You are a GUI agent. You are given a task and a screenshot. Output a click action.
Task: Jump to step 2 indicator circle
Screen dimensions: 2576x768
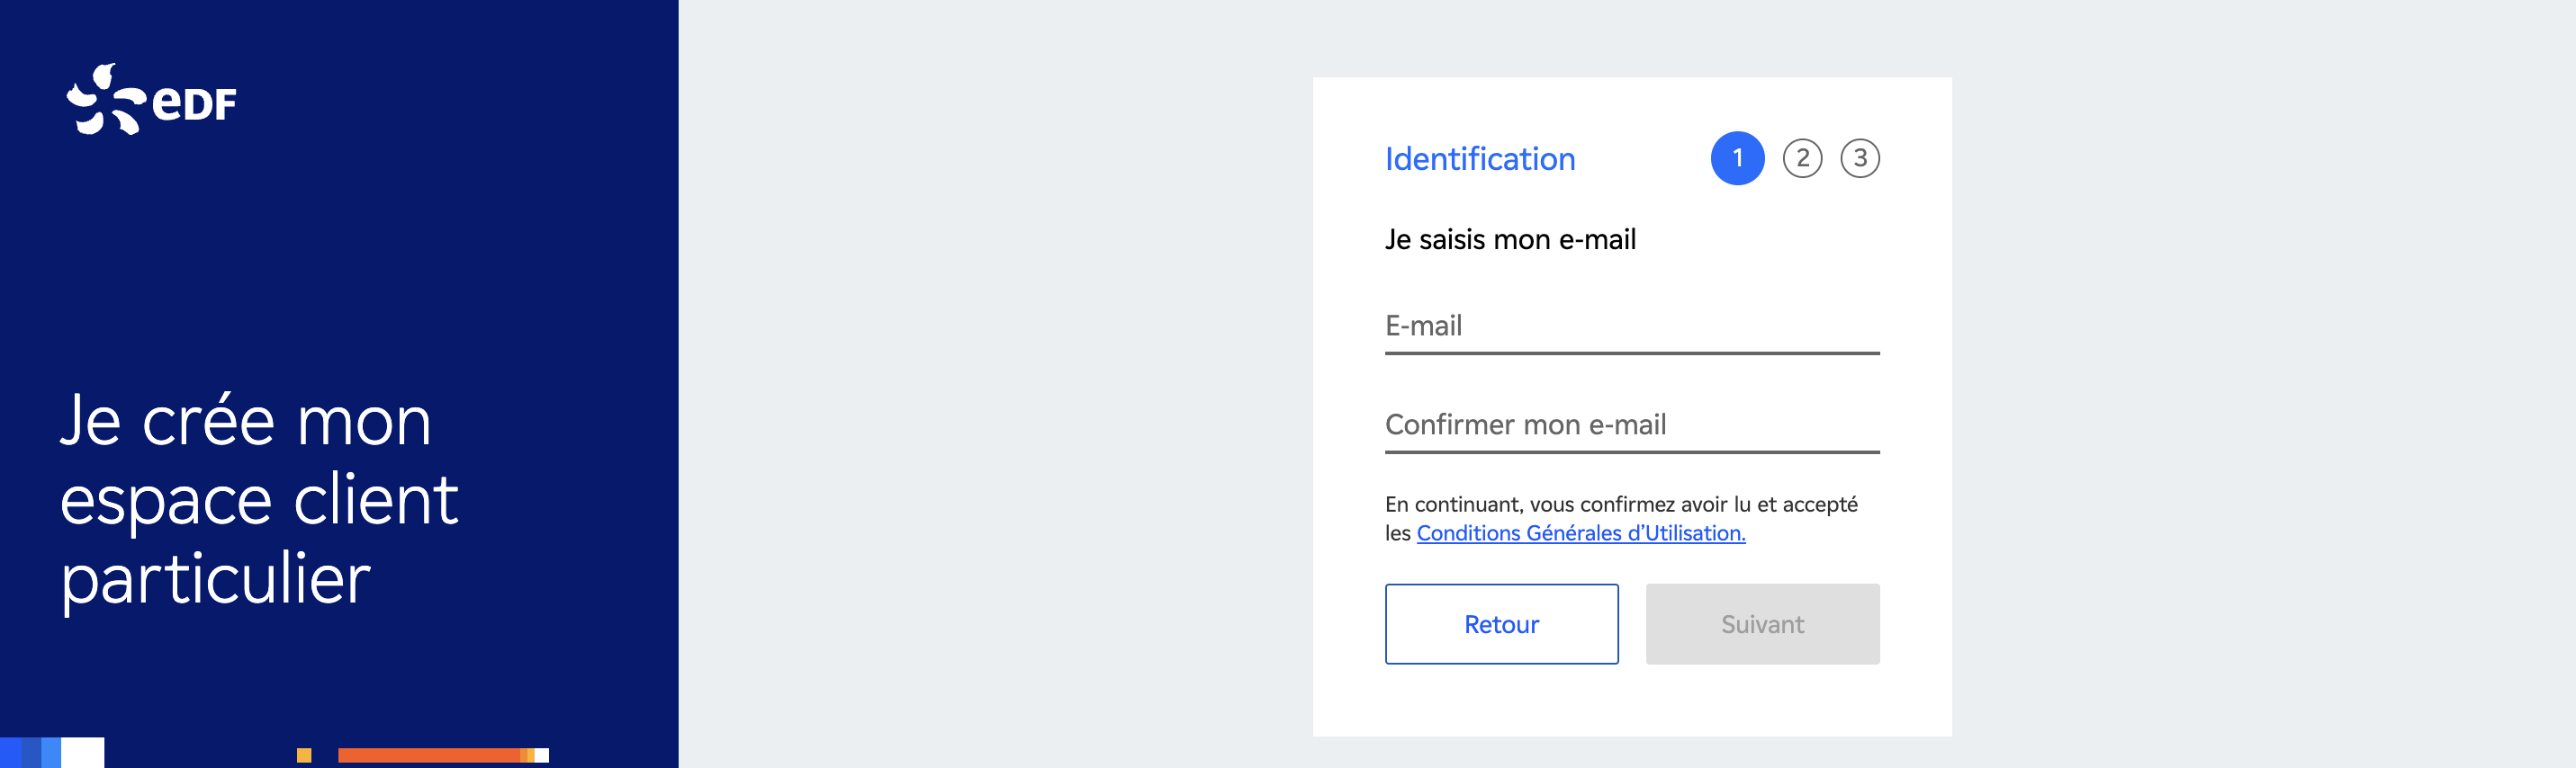(x=1802, y=157)
